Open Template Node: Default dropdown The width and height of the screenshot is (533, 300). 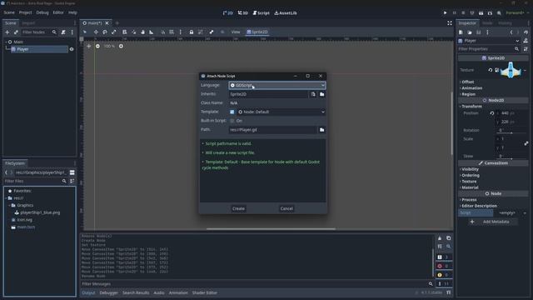click(281, 112)
